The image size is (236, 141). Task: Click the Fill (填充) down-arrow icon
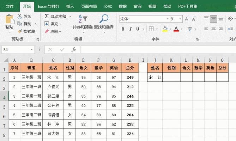click(47, 24)
